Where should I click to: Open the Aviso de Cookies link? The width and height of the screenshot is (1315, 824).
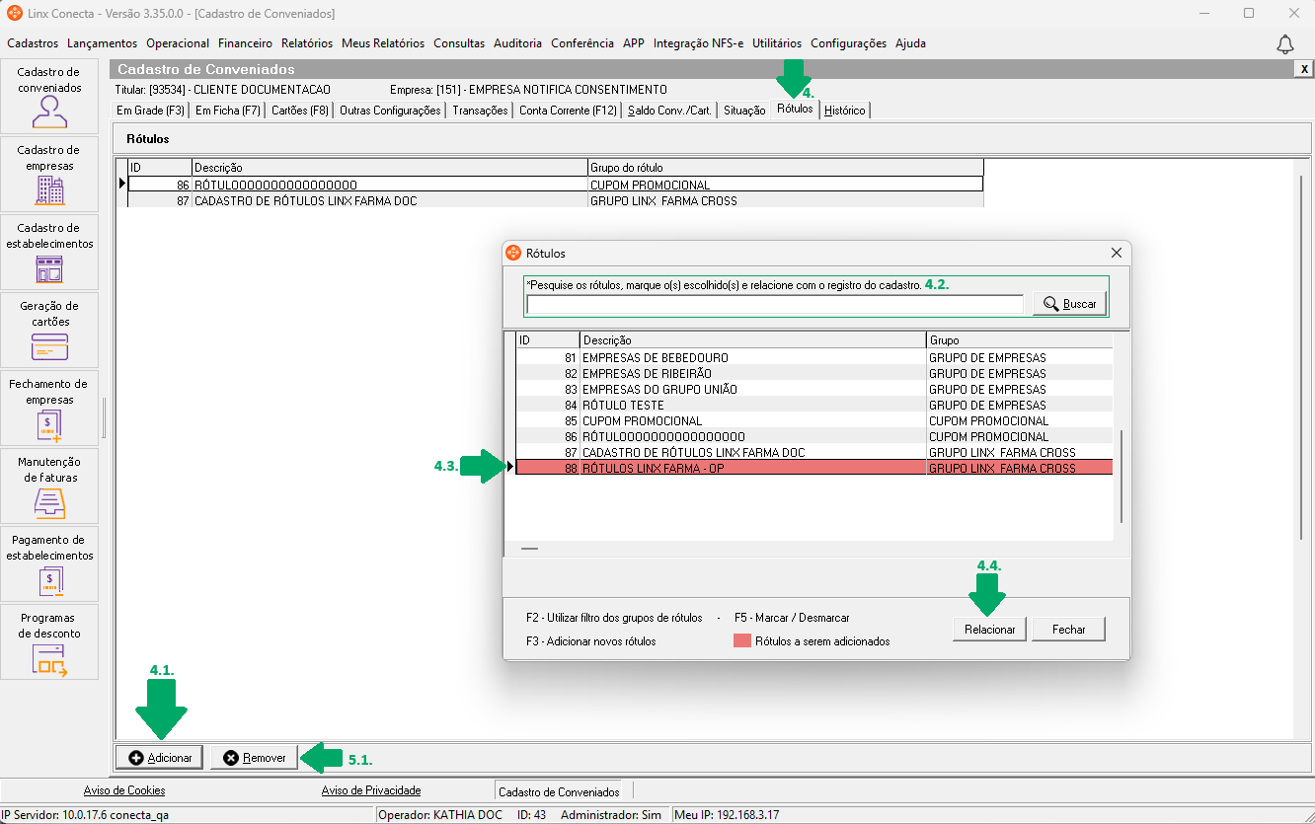point(124,790)
